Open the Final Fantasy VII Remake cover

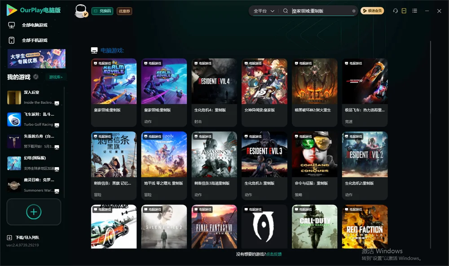214,226
